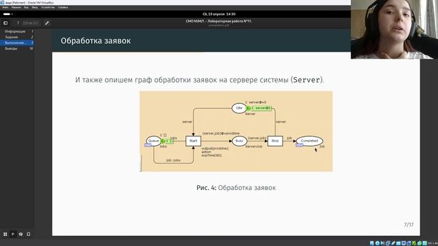The width and height of the screenshot is (438, 246).
Task: Select the Задание outline entry
Action: click(17, 37)
